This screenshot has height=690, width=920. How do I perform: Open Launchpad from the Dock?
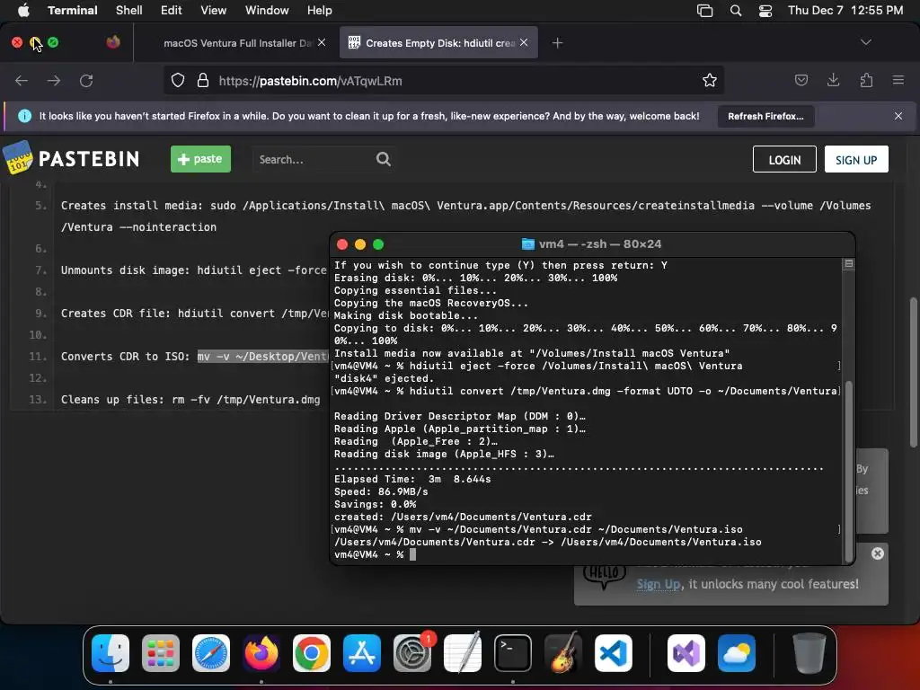[161, 653]
